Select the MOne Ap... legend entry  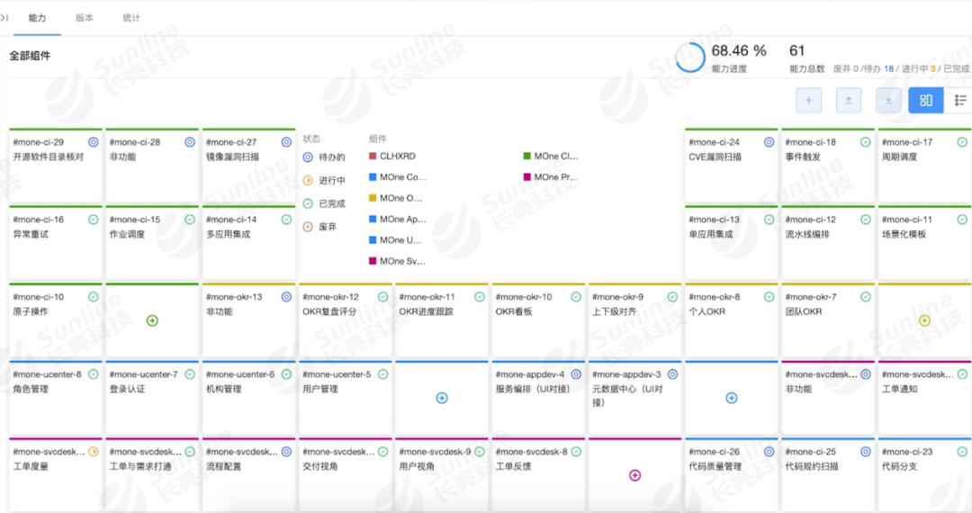(x=398, y=220)
